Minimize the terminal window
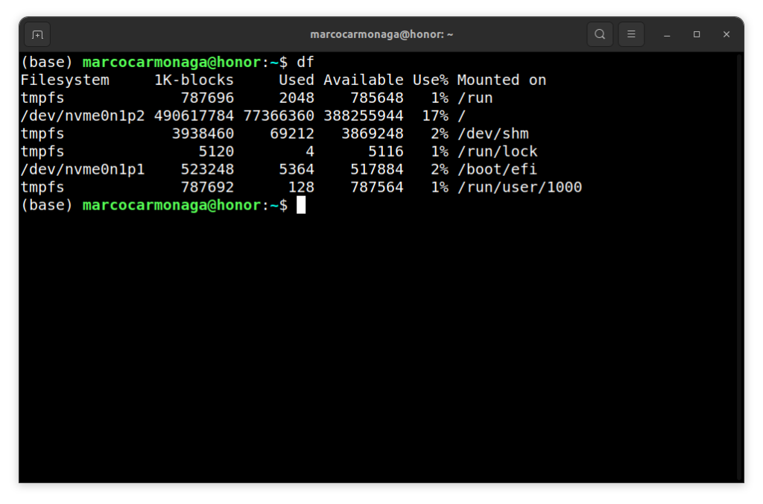Viewport: 763px width, 504px height. point(667,34)
